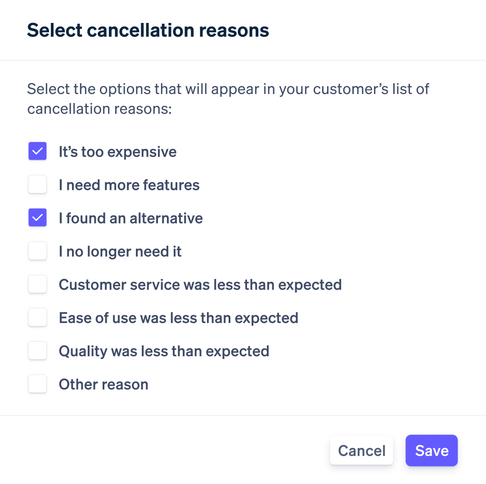This screenshot has width=486, height=484.
Task: Click the "Other reason" label text
Action: 103,385
